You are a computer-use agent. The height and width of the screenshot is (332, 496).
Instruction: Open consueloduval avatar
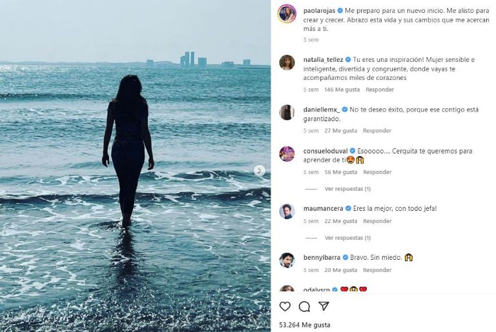287,153
